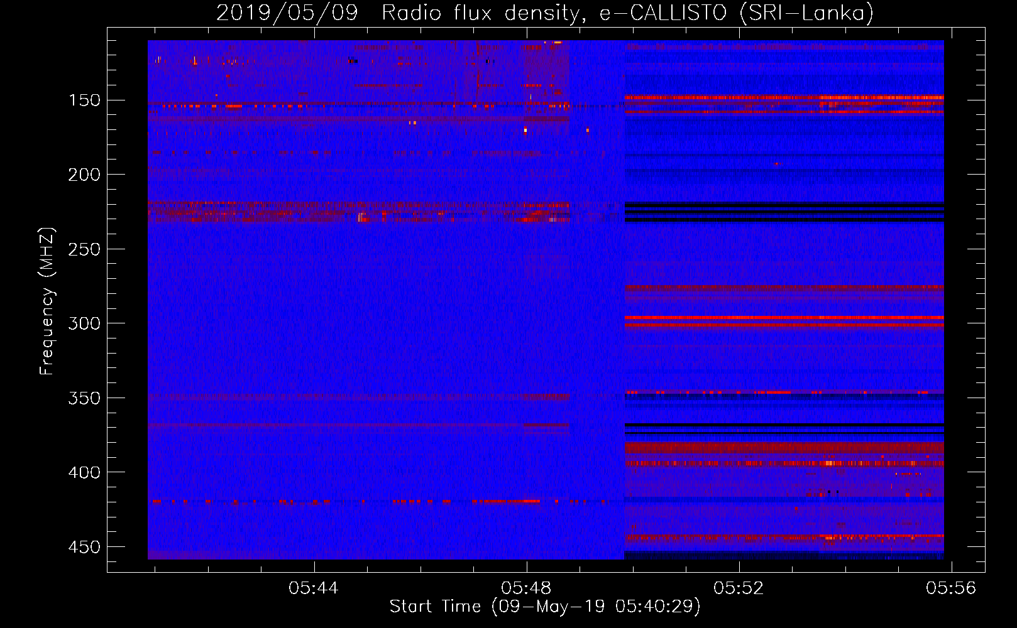The height and width of the screenshot is (628, 1017).
Task: Click the 200 frequency tick label
Action: click(x=84, y=175)
